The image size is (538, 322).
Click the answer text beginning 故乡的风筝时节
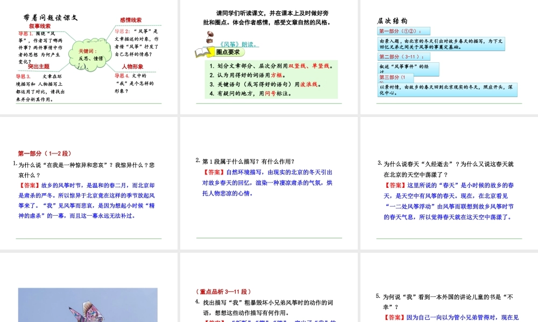(87, 201)
